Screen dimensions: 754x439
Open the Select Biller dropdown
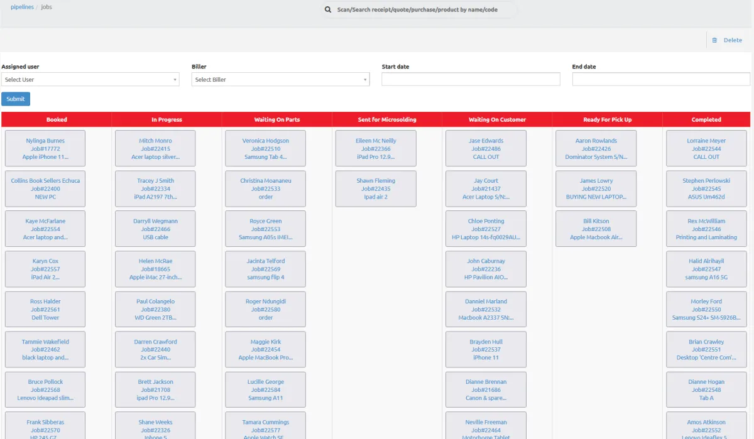(280, 80)
